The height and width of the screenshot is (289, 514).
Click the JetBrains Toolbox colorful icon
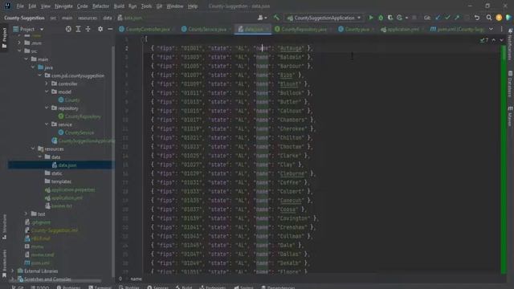point(508,18)
